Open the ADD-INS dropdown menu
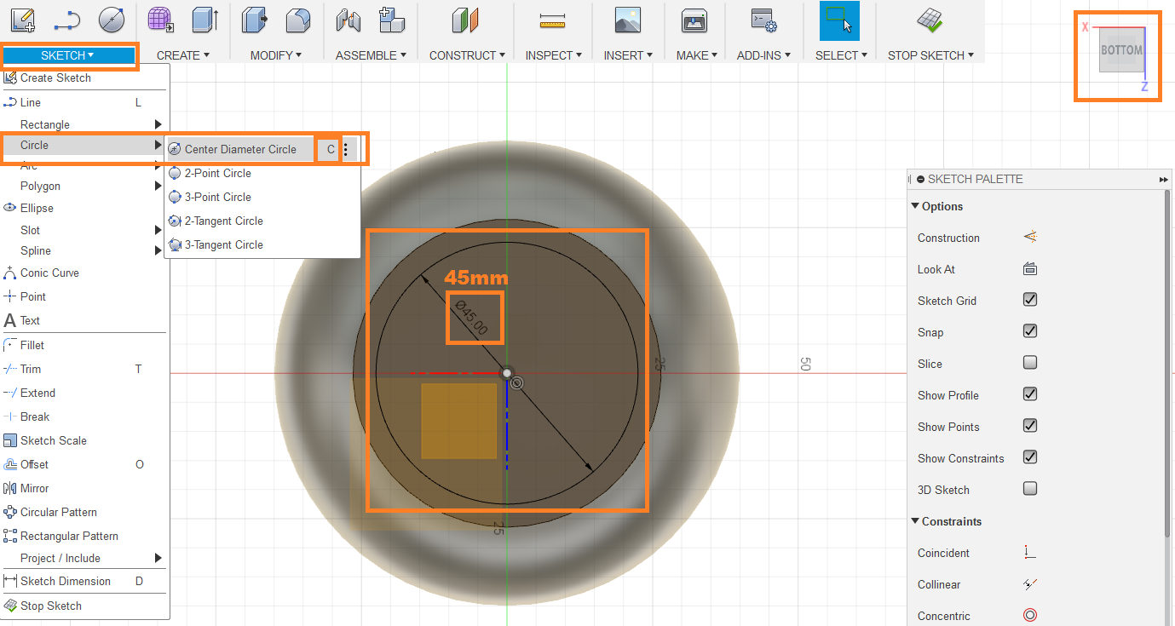The width and height of the screenshot is (1175, 626). point(763,55)
